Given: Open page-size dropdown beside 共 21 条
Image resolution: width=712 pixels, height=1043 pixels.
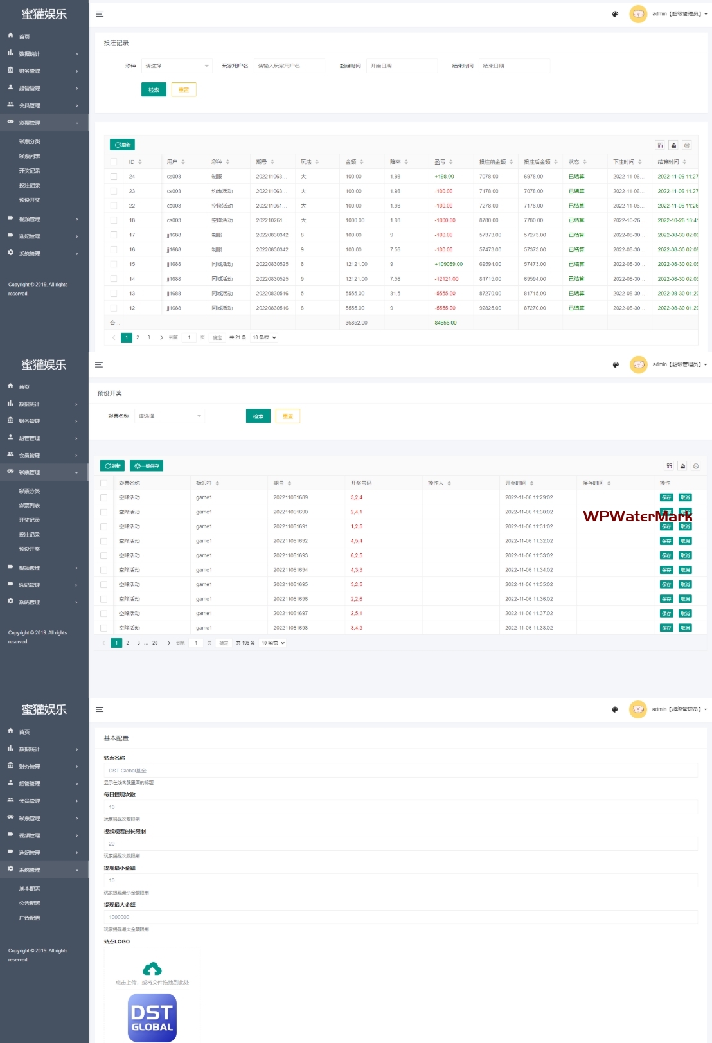Looking at the screenshot, I should click(x=264, y=337).
